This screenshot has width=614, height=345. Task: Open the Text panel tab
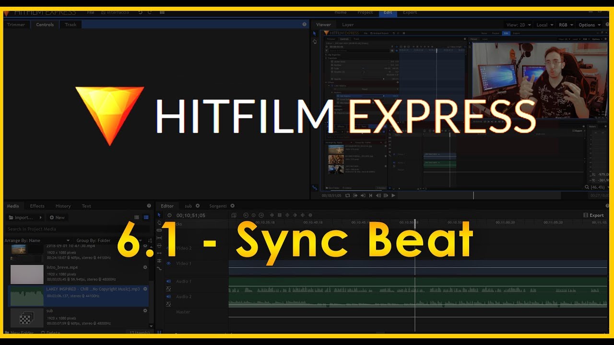click(x=86, y=206)
